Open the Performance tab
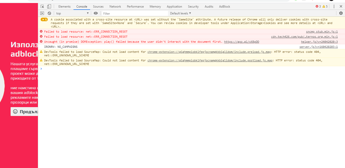The width and height of the screenshot is (345, 168). [x=135, y=7]
